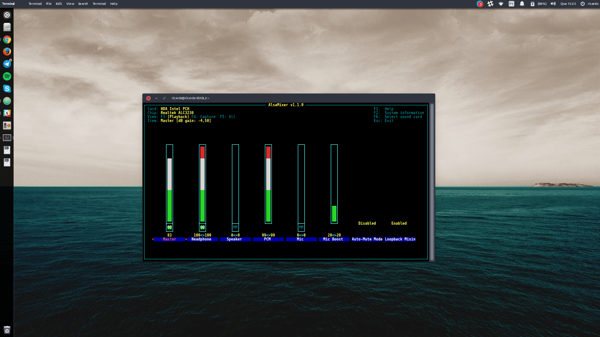600x337 pixels.
Task: Open Spotify from the dock
Action: click(7, 76)
